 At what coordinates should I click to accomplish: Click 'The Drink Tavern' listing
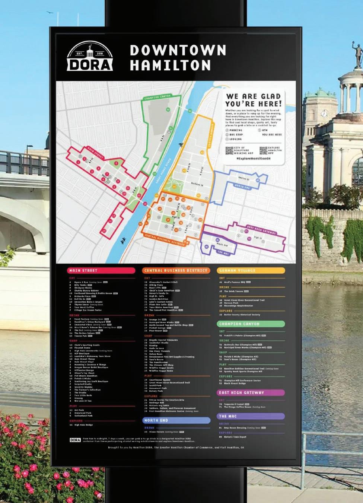click(x=233, y=292)
